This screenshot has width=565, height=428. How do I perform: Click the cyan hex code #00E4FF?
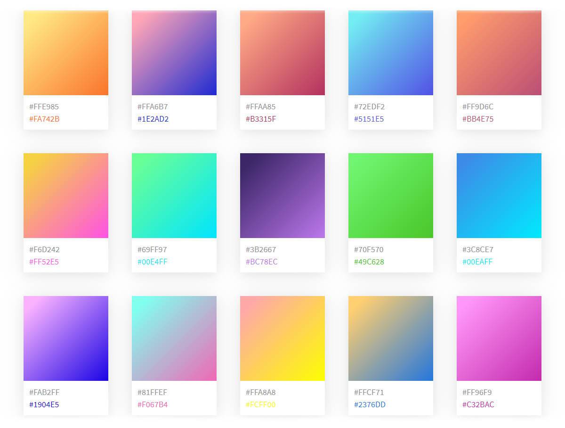(x=152, y=262)
